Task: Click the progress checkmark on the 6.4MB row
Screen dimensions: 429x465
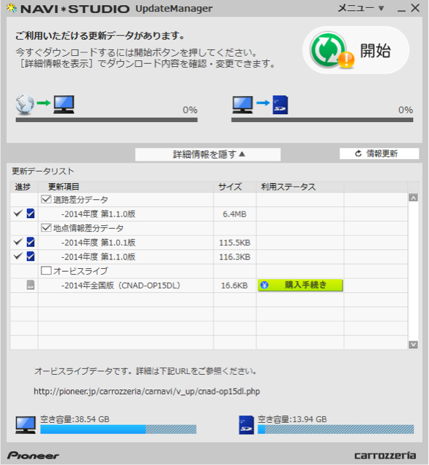Action: point(18,213)
